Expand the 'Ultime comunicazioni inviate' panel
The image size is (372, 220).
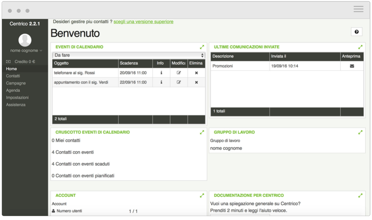coord(361,47)
